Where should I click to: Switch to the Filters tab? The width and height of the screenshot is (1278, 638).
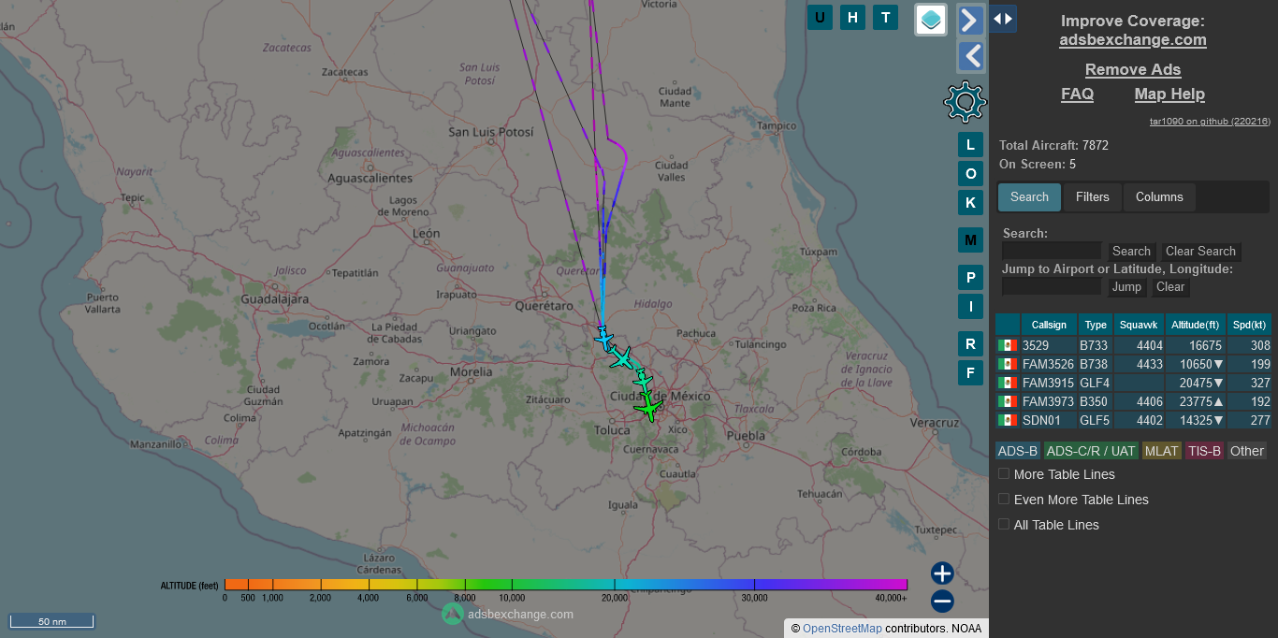pyautogui.click(x=1092, y=197)
